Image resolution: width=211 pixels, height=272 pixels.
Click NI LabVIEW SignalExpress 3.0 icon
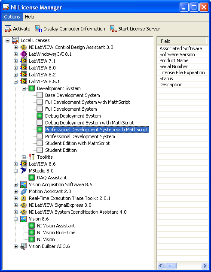(24, 205)
